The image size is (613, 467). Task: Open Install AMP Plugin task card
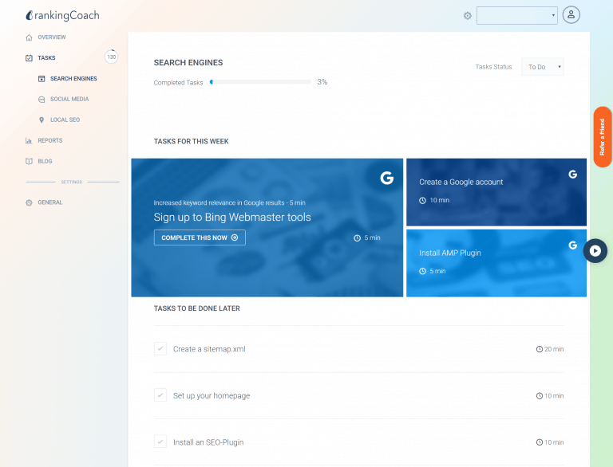tap(496, 263)
